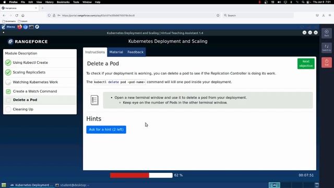Image resolution: width=334 pixels, height=188 pixels.
Task: Open the Bookmarks folder in bookmarks bar
Action: pyautogui.click(x=9, y=21)
